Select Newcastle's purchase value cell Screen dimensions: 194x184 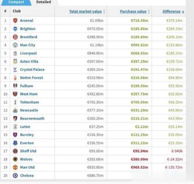[x=129, y=110]
